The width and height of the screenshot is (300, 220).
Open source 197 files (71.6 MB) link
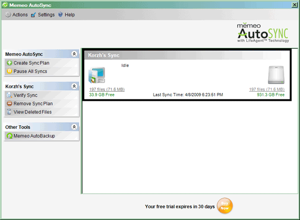[107, 89]
